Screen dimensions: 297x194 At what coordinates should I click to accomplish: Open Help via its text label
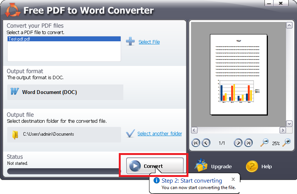[266, 166]
